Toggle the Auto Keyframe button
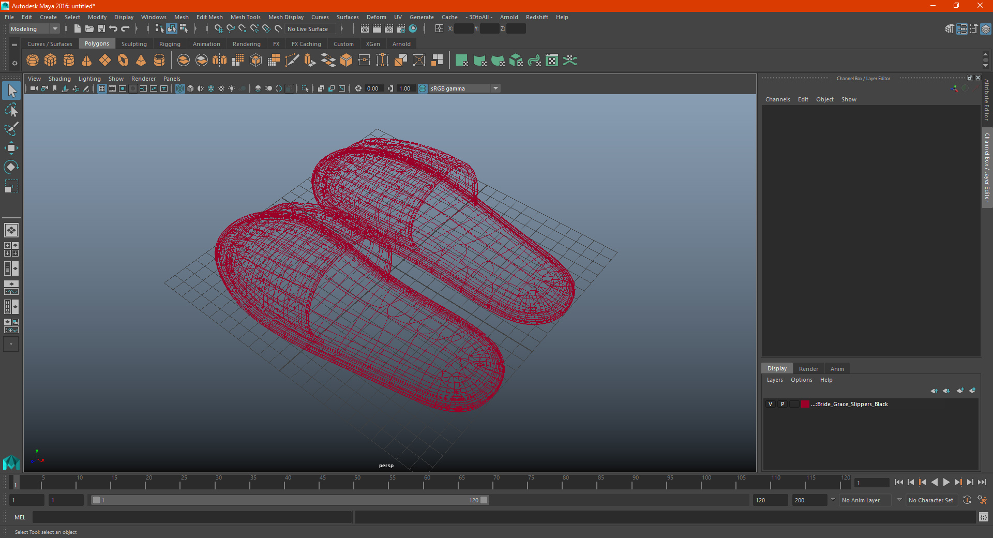Image resolution: width=993 pixels, height=538 pixels. pos(967,500)
